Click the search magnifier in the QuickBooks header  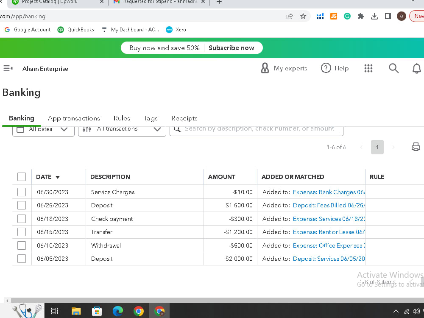click(x=393, y=68)
